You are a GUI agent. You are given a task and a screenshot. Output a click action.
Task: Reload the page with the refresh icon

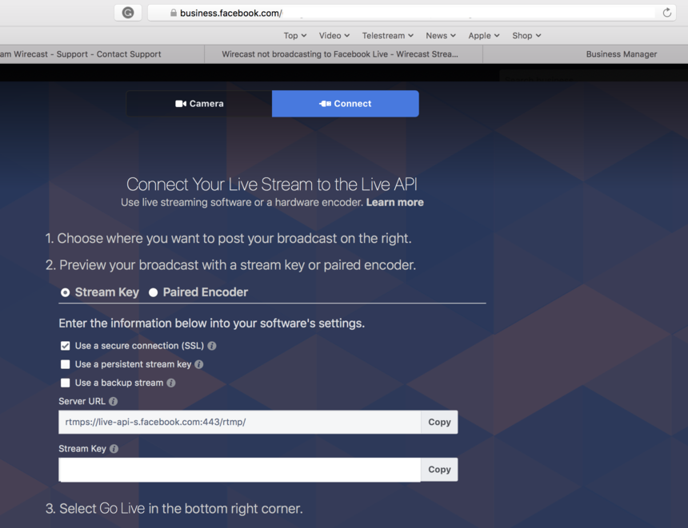[x=667, y=13]
